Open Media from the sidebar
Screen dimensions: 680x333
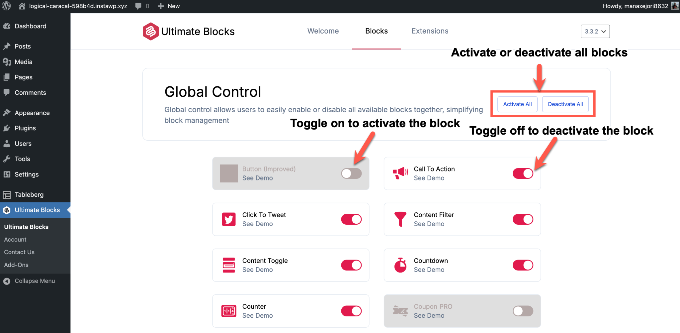[x=23, y=62]
